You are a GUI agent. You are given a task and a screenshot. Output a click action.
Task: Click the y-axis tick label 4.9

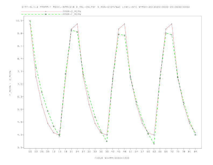point(19,122)
